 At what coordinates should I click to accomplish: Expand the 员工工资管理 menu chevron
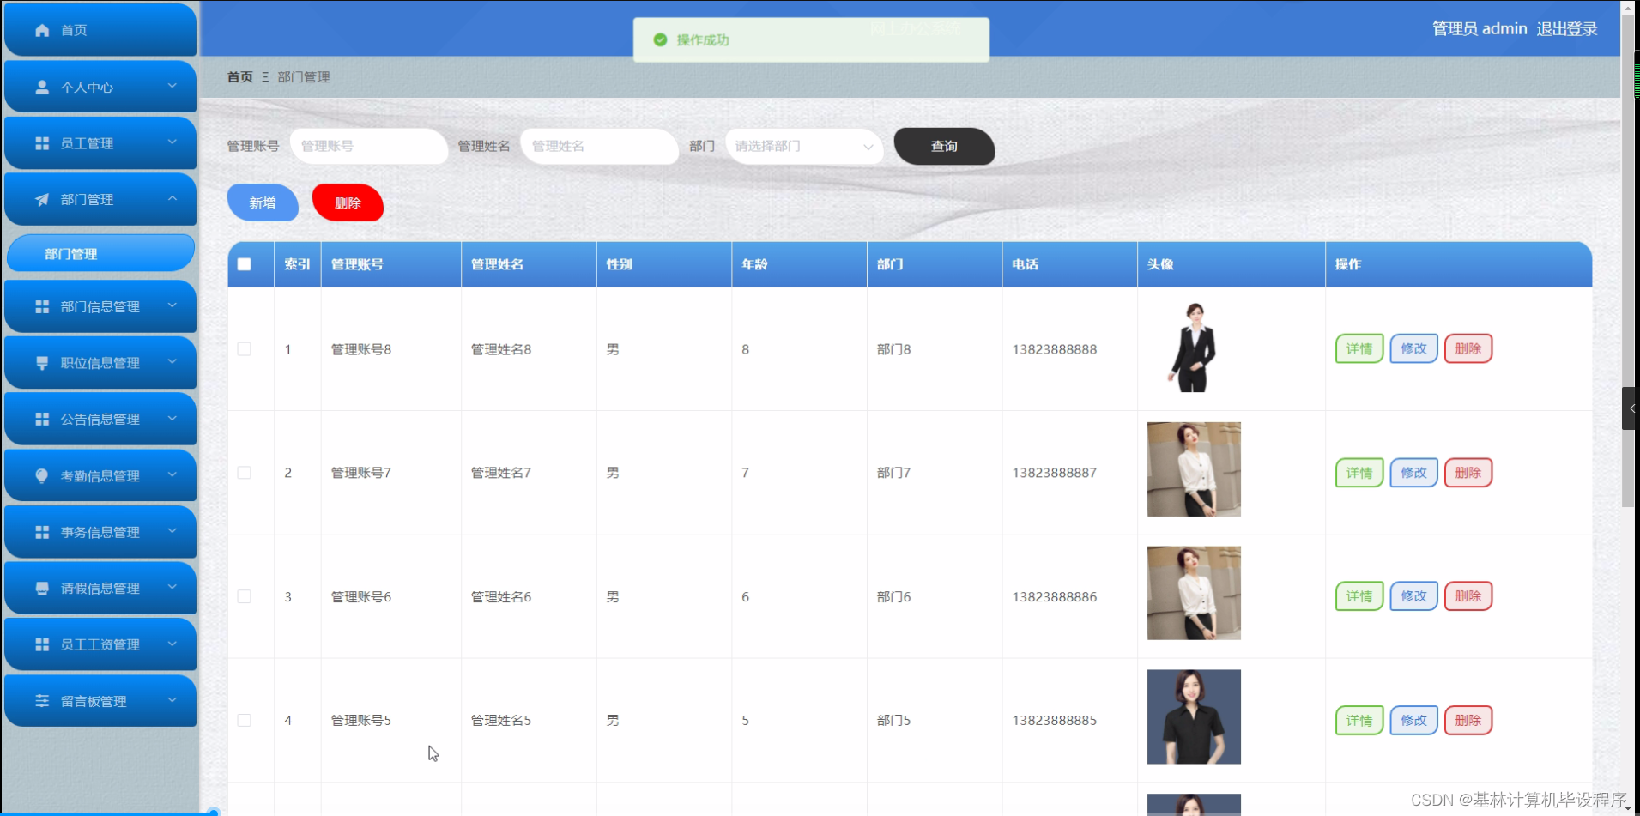[171, 644]
